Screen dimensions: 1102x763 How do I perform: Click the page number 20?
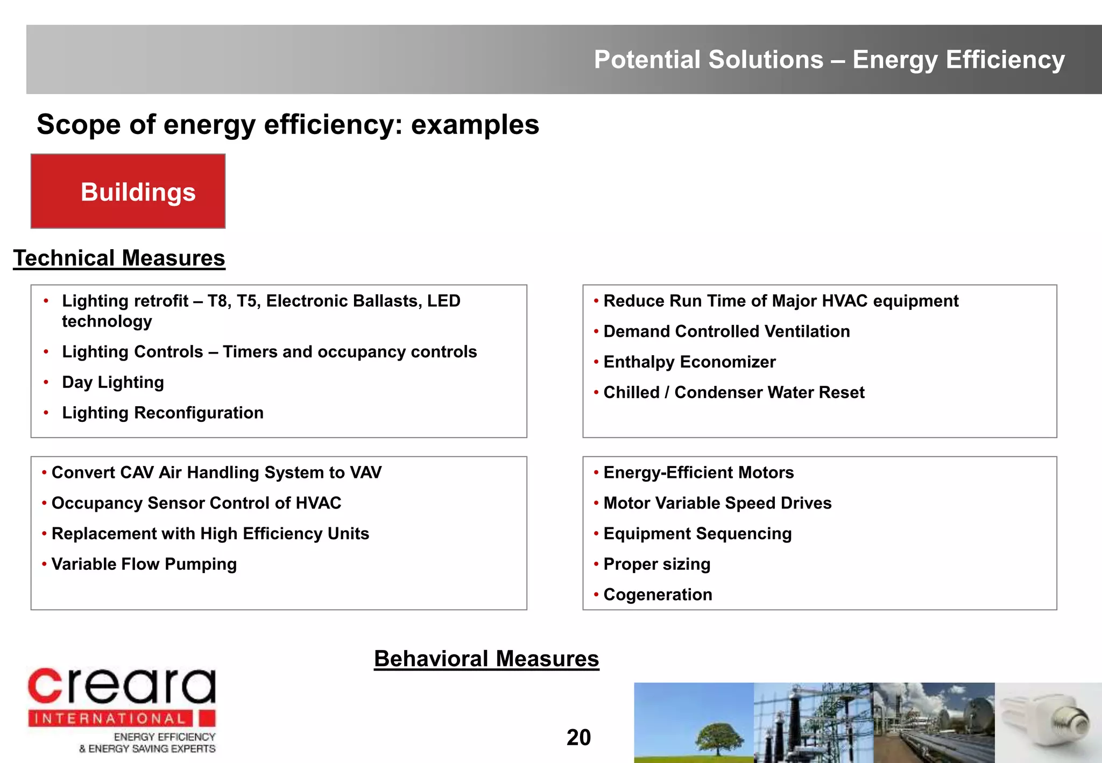tap(578, 738)
